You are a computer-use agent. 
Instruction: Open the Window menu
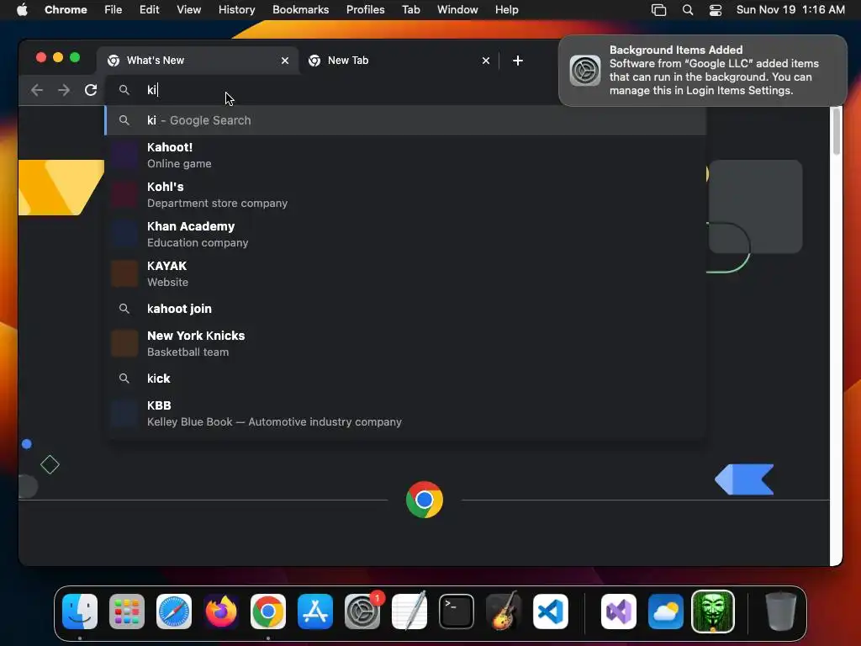tap(457, 10)
